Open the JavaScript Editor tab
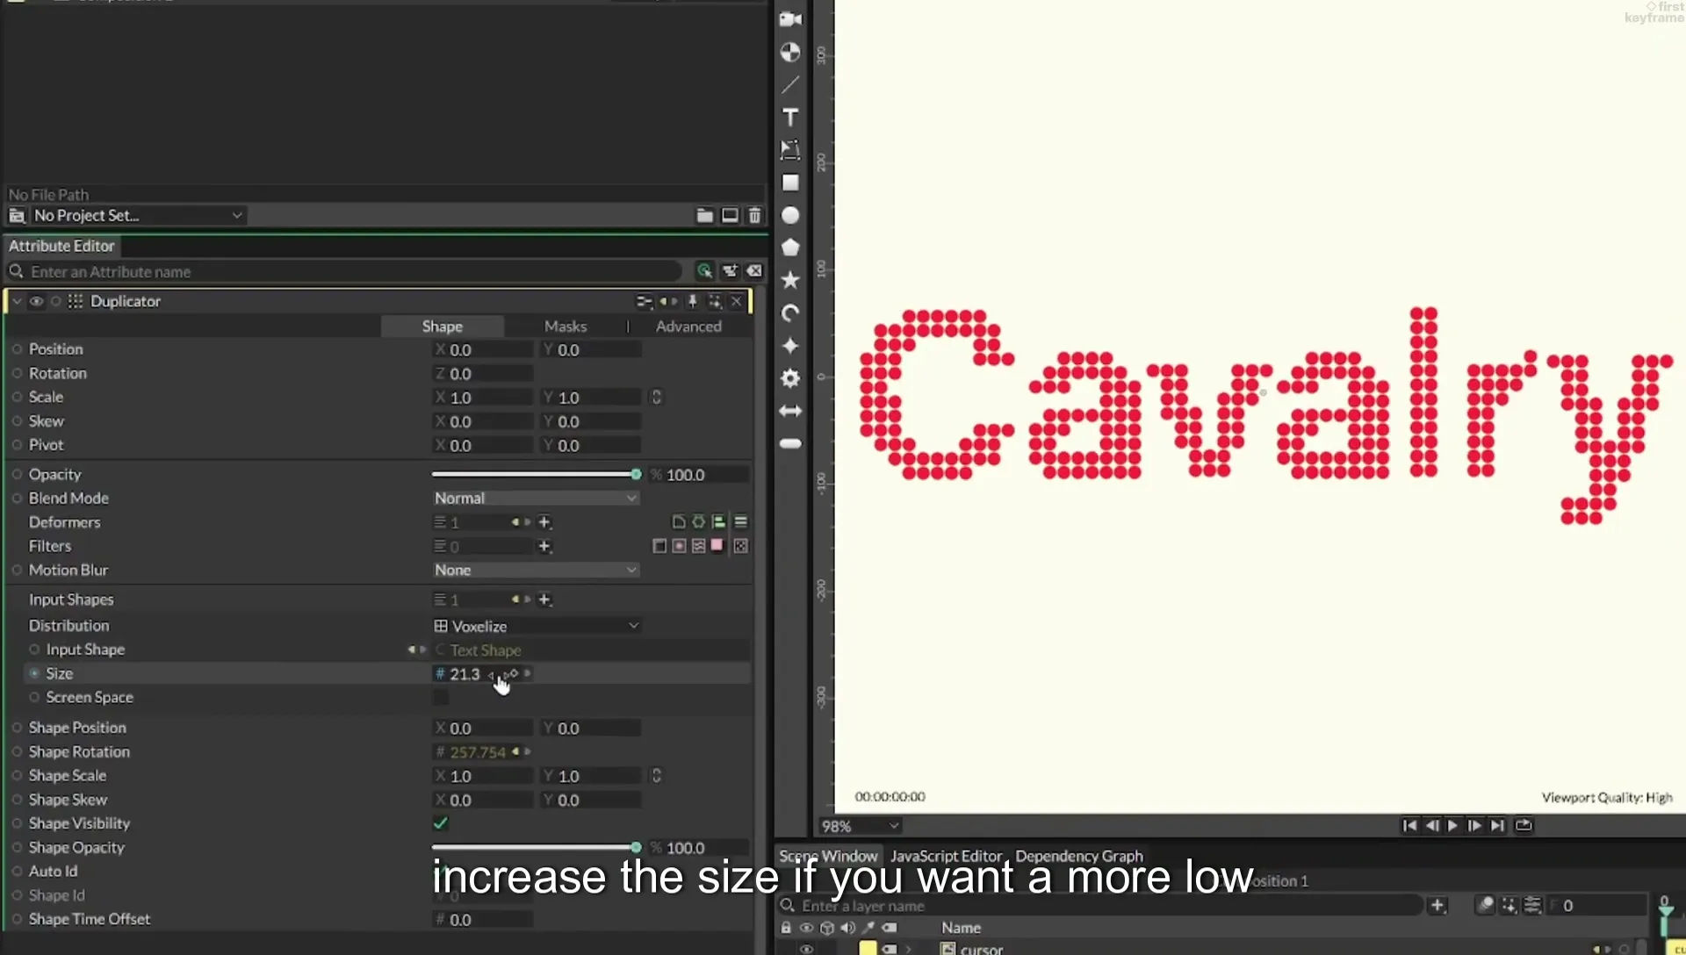Image resolution: width=1686 pixels, height=955 pixels. tap(946, 856)
